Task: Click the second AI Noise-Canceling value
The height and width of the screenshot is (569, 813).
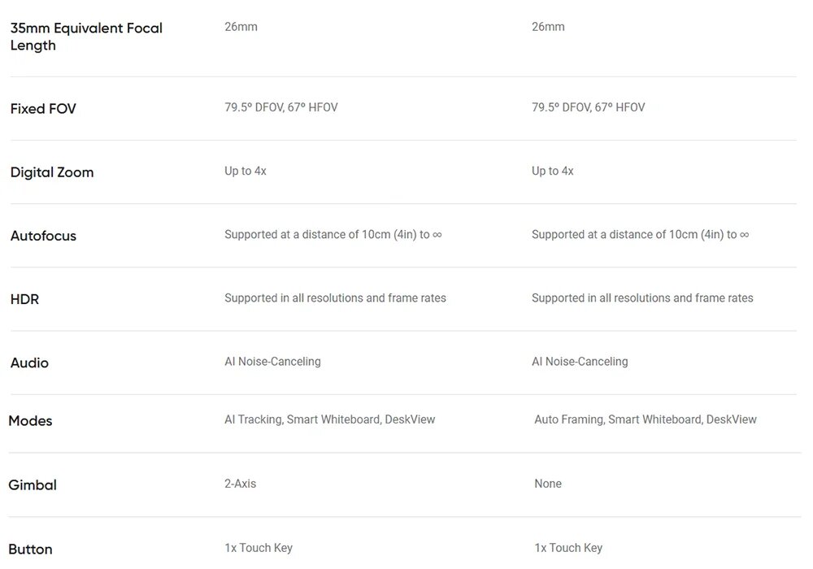Action: [580, 361]
